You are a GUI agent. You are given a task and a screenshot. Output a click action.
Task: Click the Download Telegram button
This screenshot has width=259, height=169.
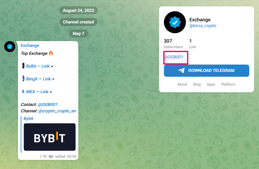tap(207, 71)
